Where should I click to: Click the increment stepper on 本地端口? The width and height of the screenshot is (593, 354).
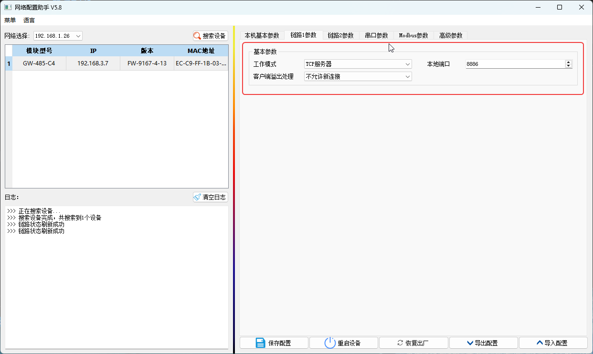click(568, 62)
